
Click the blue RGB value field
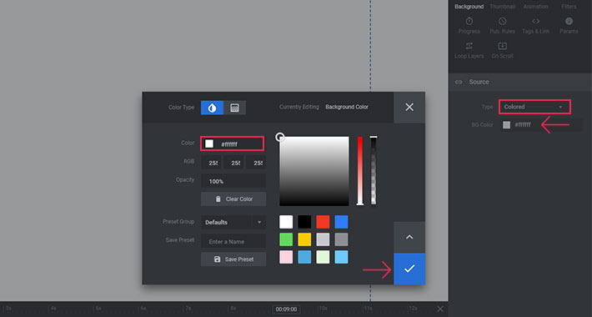tap(256, 163)
